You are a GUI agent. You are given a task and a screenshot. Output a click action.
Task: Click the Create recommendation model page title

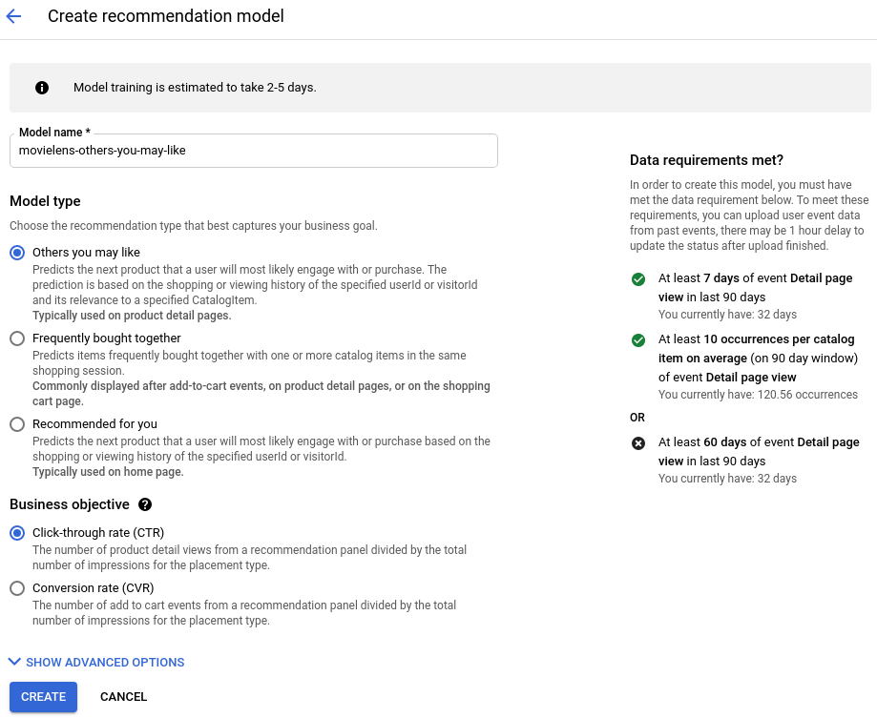[x=165, y=16]
